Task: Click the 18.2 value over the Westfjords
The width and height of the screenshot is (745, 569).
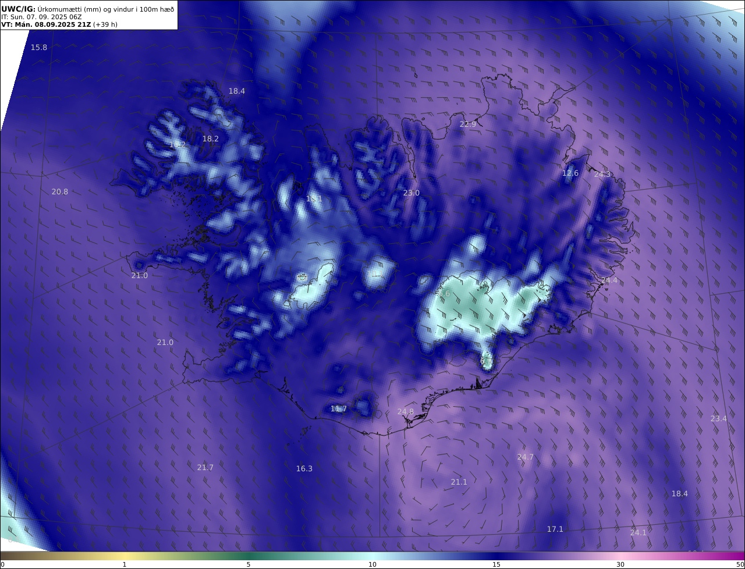Action: pos(211,139)
